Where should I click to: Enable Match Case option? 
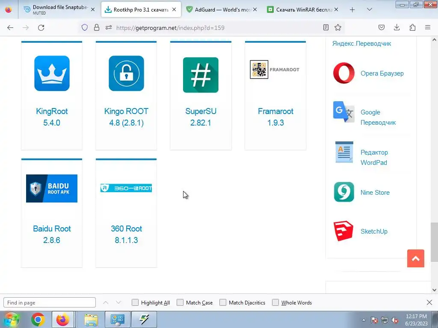180,302
